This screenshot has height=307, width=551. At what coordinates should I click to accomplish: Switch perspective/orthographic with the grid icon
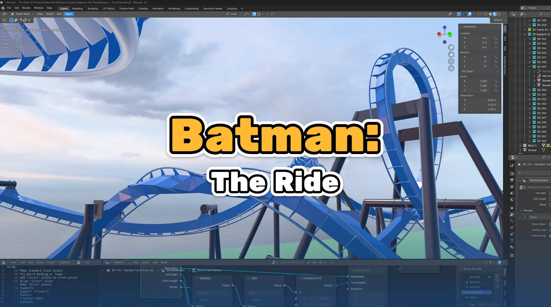(x=451, y=69)
